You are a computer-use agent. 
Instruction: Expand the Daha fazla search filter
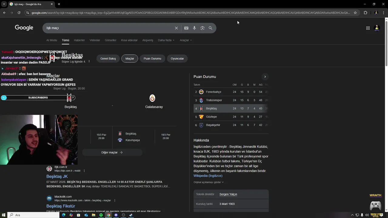166,40
